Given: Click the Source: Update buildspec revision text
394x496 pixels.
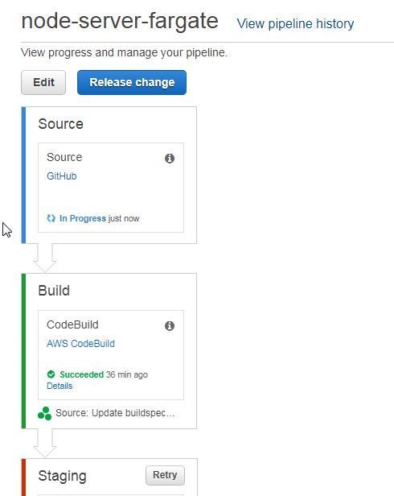Looking at the screenshot, I should tap(115, 413).
